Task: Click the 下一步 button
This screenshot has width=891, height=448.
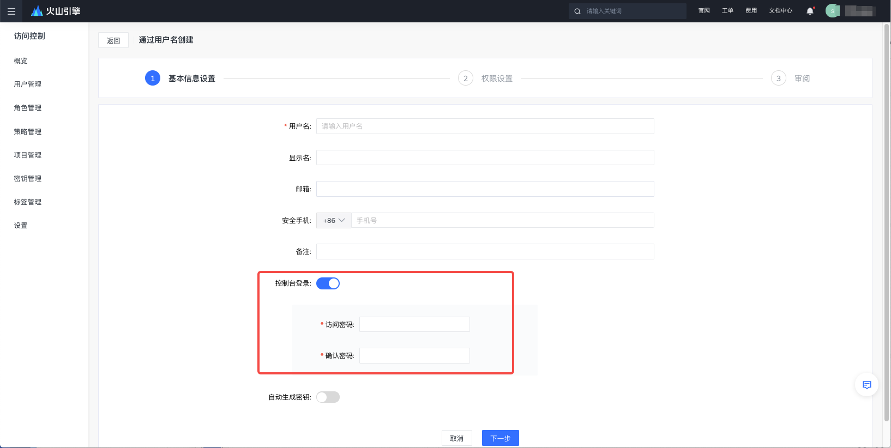Action: tap(501, 438)
